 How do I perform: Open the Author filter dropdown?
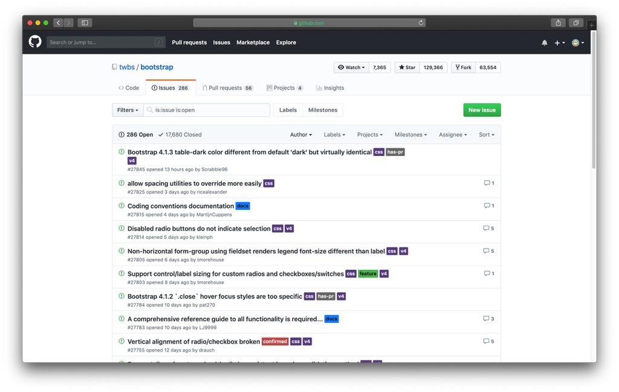click(301, 134)
